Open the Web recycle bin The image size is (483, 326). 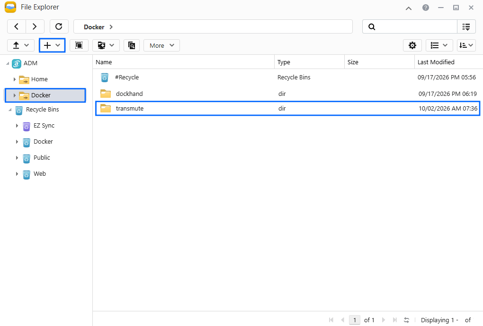pos(40,173)
